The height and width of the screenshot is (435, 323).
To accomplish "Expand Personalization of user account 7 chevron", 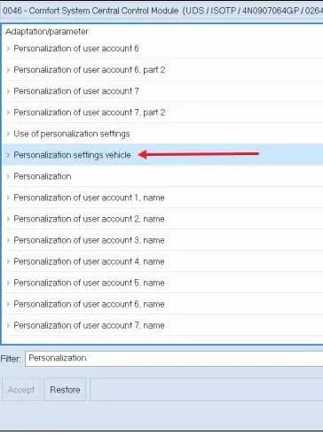I will point(8,91).
